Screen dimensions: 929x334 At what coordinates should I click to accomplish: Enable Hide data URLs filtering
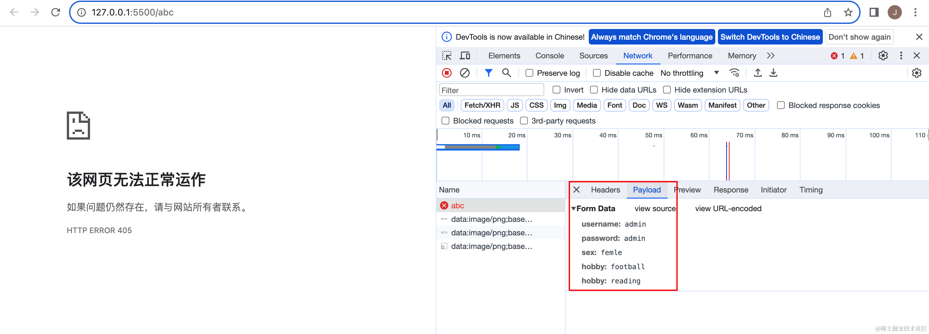pyautogui.click(x=594, y=90)
